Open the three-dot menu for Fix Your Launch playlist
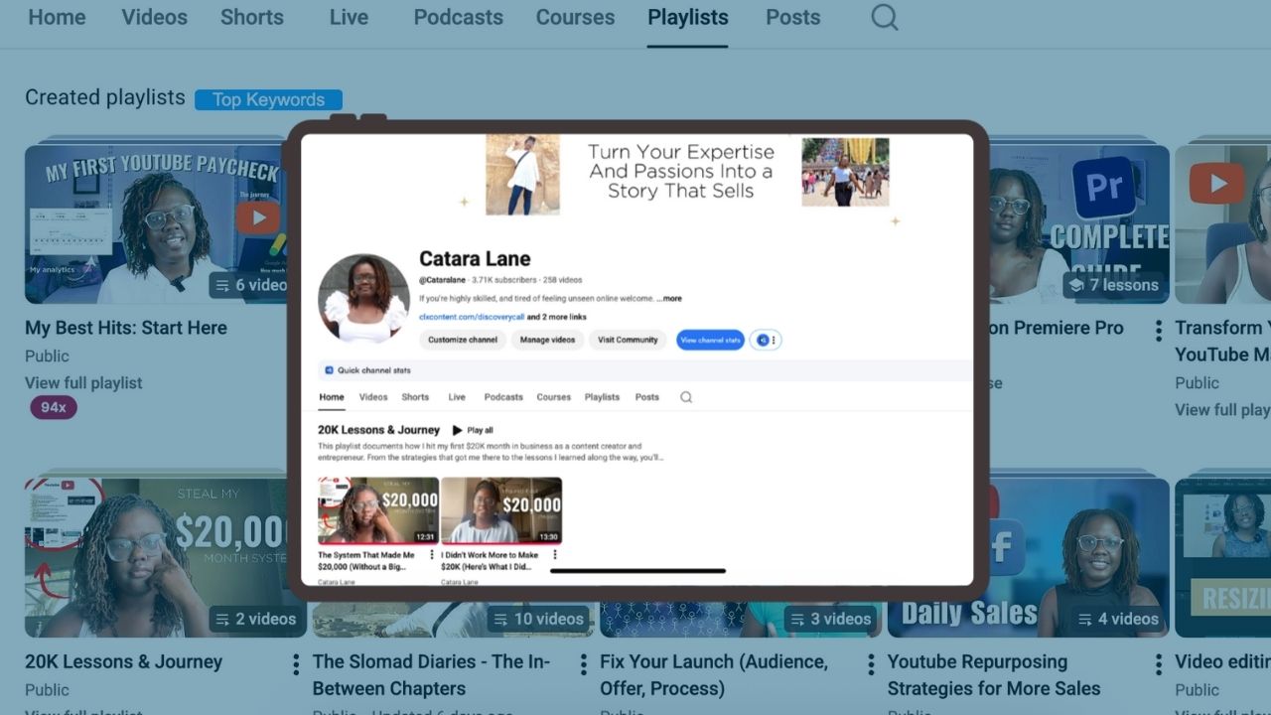Viewport: 1271px width, 715px height. coord(871,664)
